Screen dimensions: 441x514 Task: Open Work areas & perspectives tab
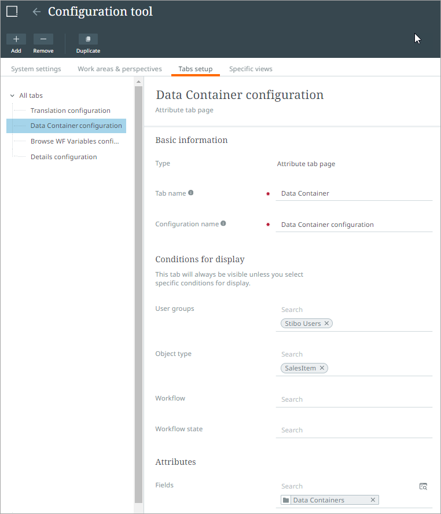[120, 69]
